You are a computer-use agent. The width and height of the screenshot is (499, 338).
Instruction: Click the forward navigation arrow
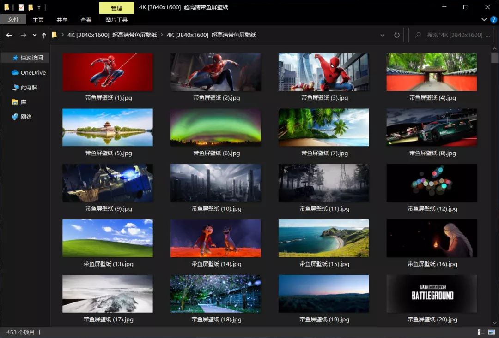click(x=23, y=35)
